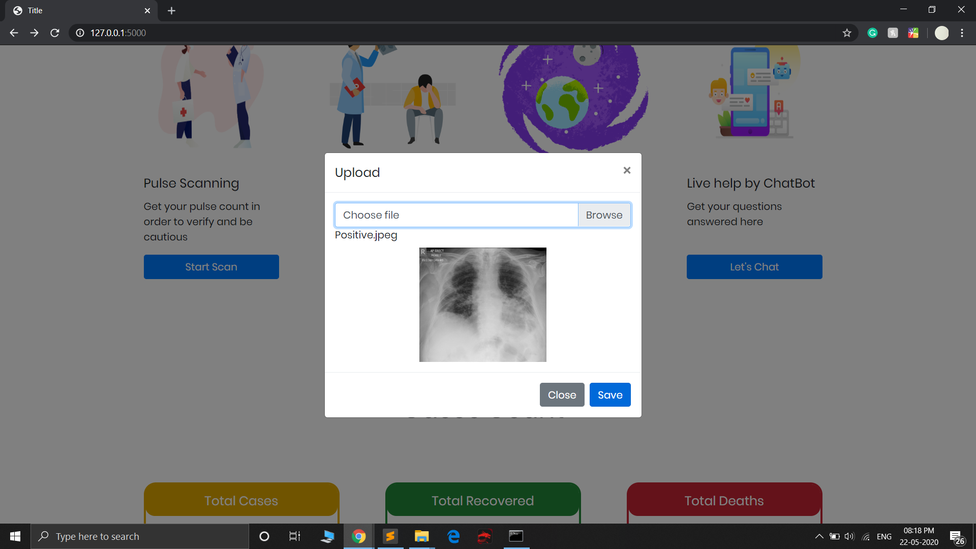
Task: Select the Title browser tab
Action: pyautogui.click(x=76, y=11)
